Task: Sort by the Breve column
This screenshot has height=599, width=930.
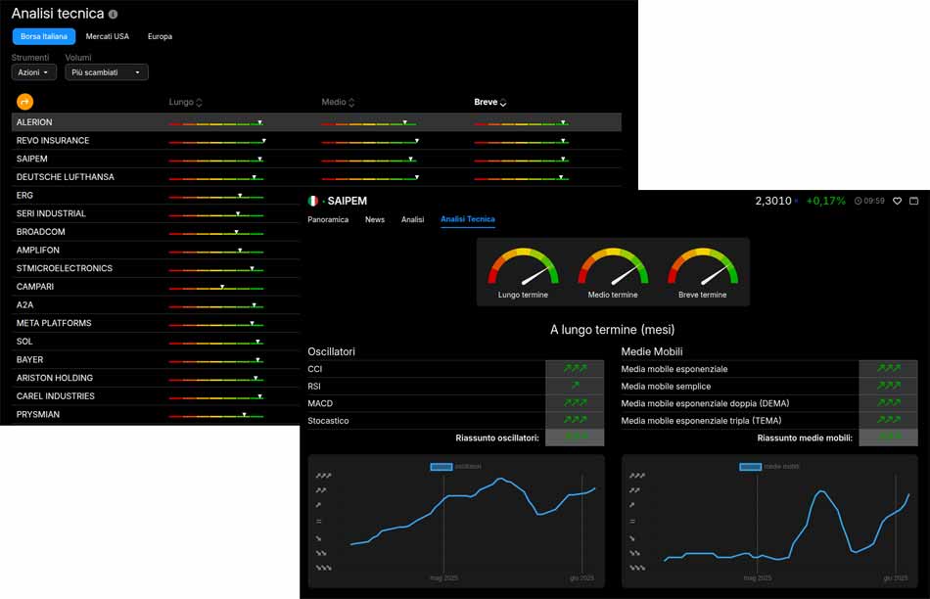Action: (489, 102)
